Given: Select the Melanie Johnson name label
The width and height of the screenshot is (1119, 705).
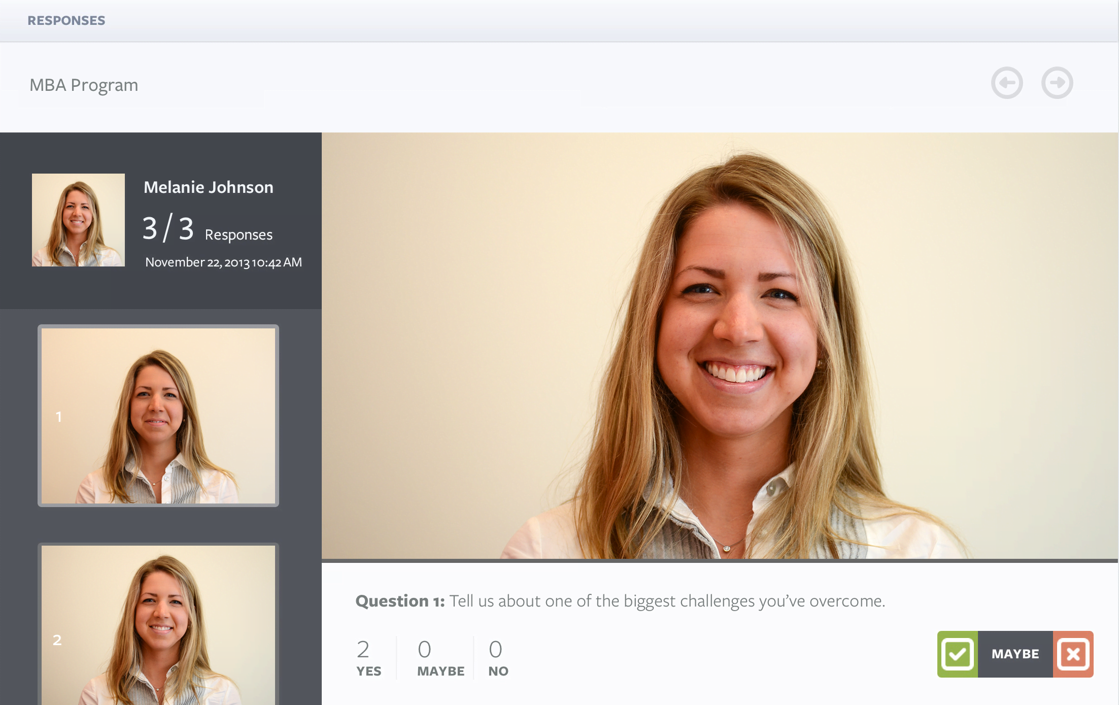Looking at the screenshot, I should pyautogui.click(x=208, y=187).
